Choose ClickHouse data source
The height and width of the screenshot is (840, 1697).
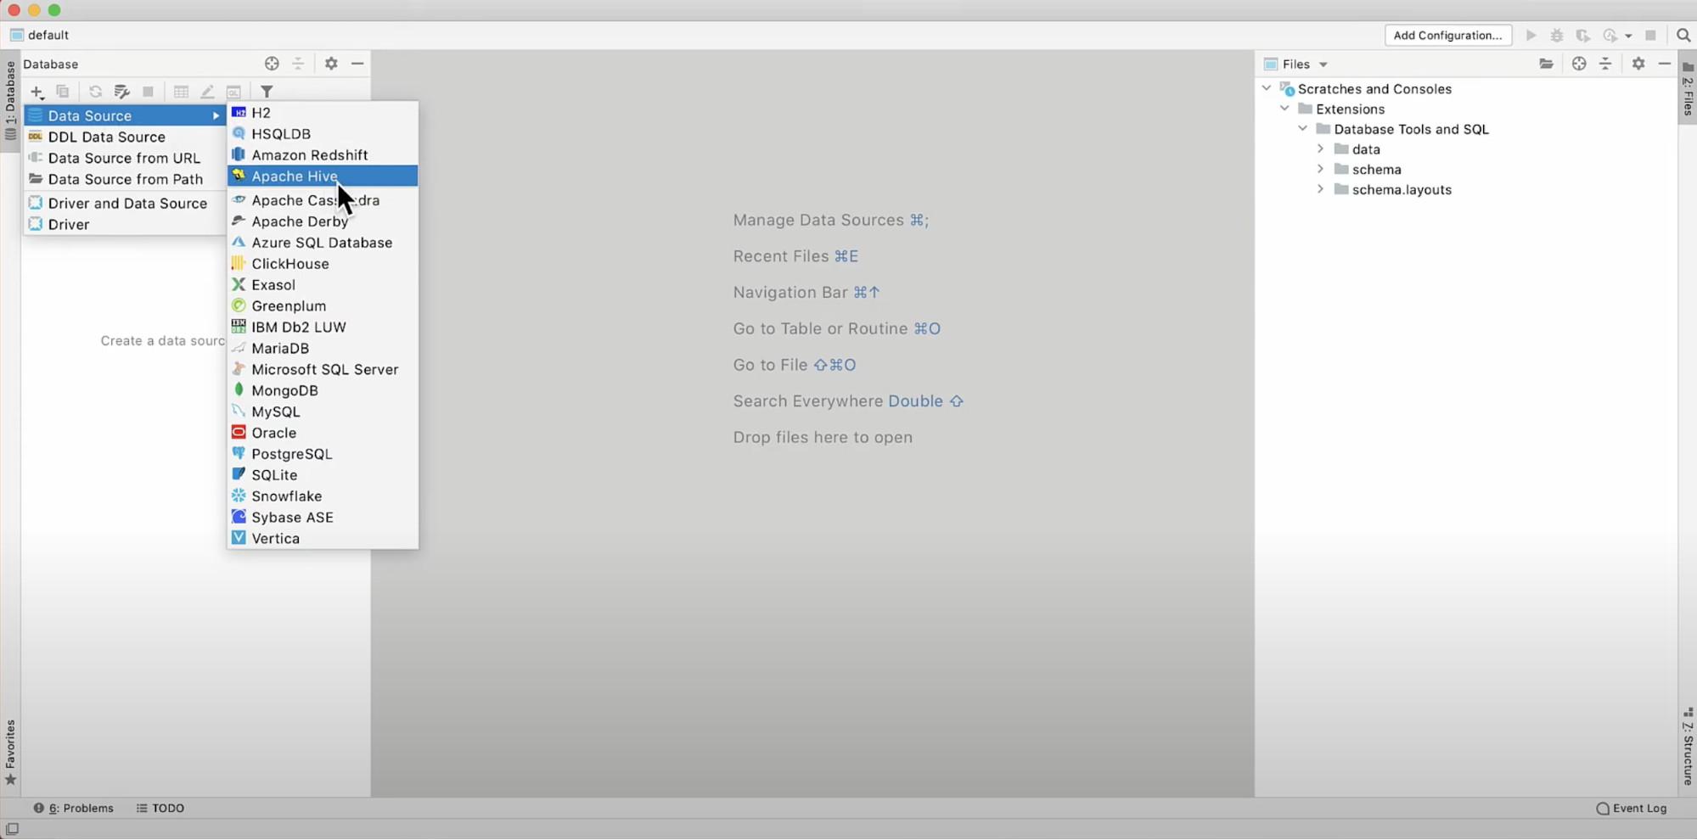coord(323,264)
